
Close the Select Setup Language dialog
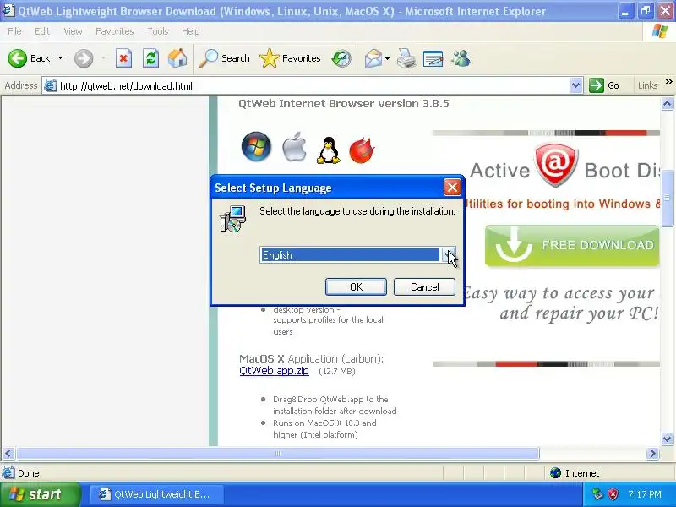point(452,188)
